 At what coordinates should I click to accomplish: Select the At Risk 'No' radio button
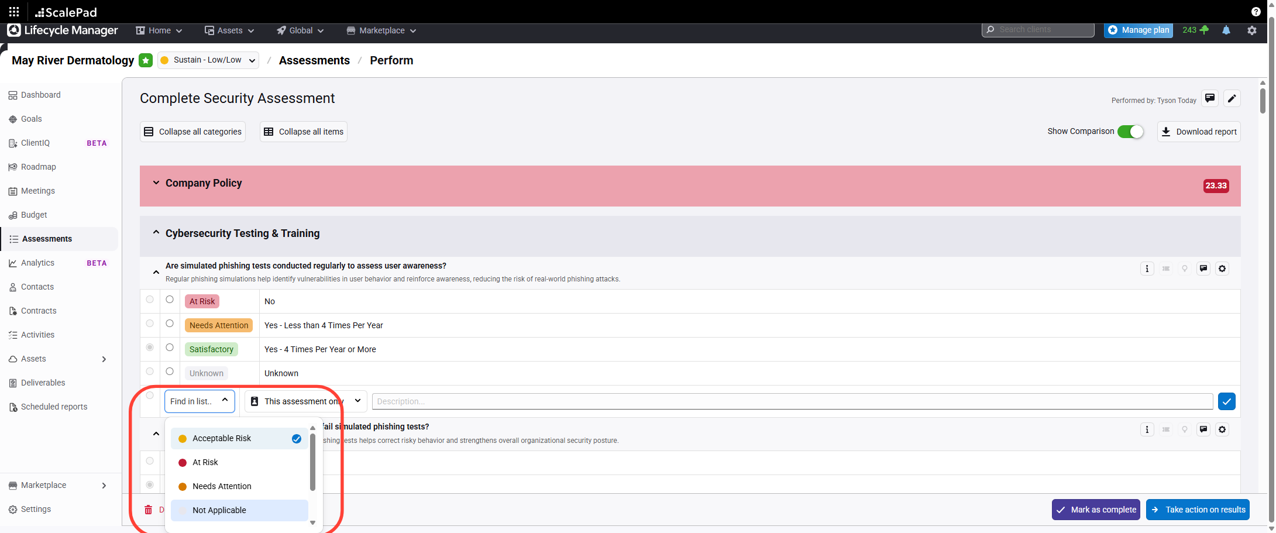coord(170,300)
